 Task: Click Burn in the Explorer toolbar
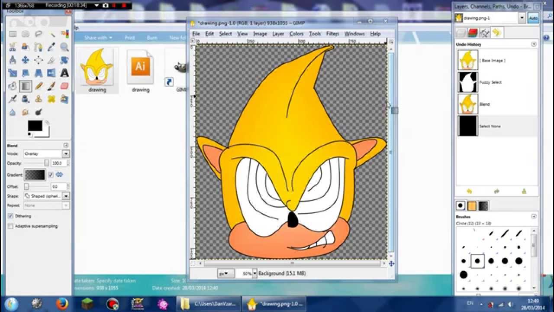click(x=152, y=38)
